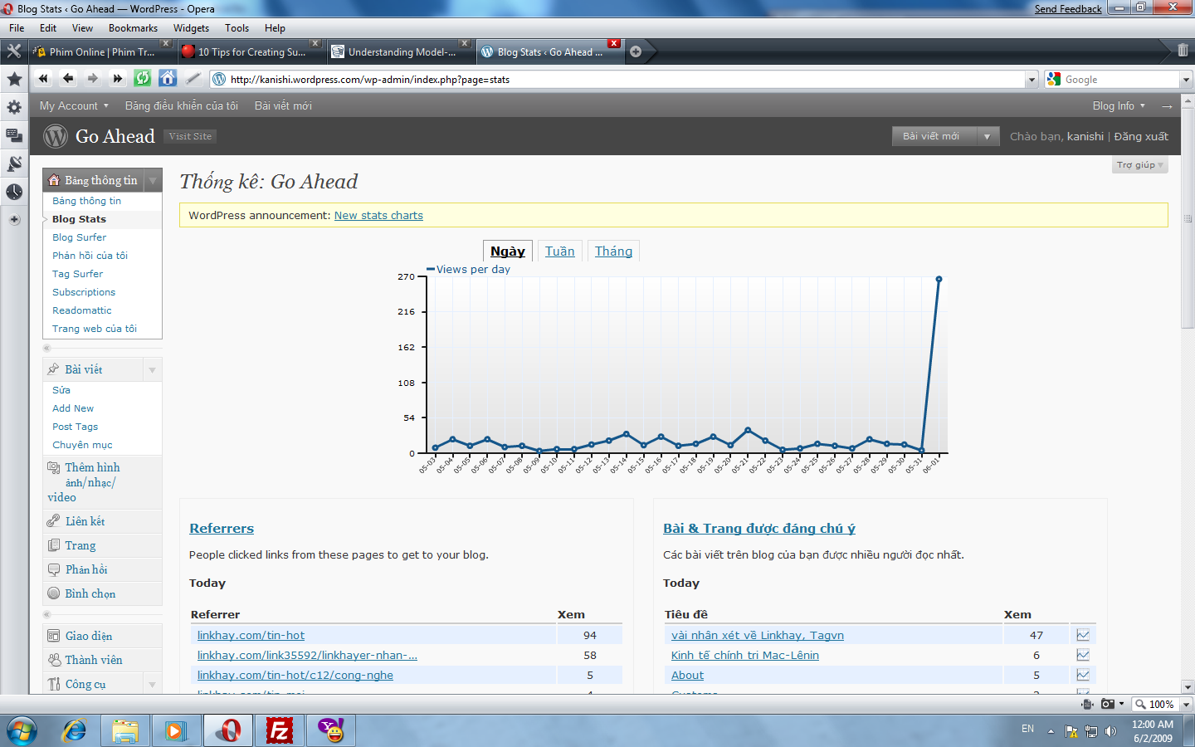Image resolution: width=1195 pixels, height=747 pixels.
Task: Open the closed tabs trash icon
Action: [x=1183, y=51]
